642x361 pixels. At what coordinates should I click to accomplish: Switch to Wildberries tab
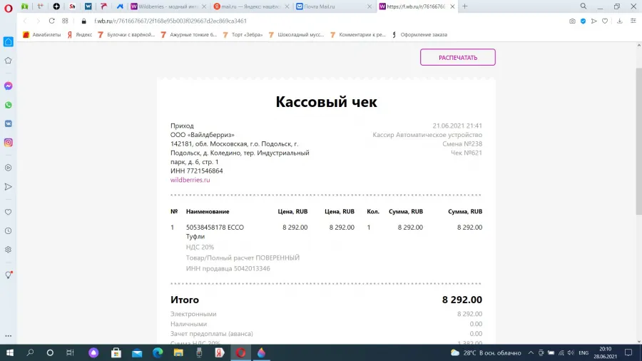[x=168, y=6]
